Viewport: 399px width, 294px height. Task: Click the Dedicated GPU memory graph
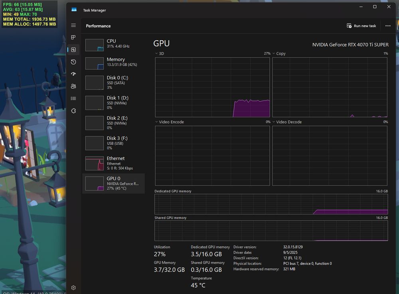(x=271, y=204)
